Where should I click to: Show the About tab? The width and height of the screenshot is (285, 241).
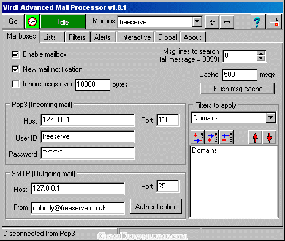point(192,37)
